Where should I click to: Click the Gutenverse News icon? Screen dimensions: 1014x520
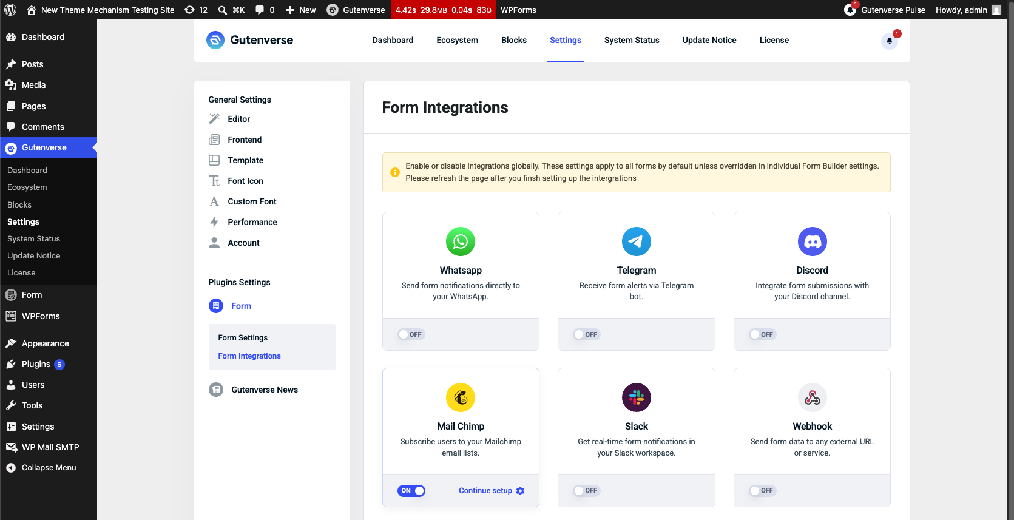216,390
